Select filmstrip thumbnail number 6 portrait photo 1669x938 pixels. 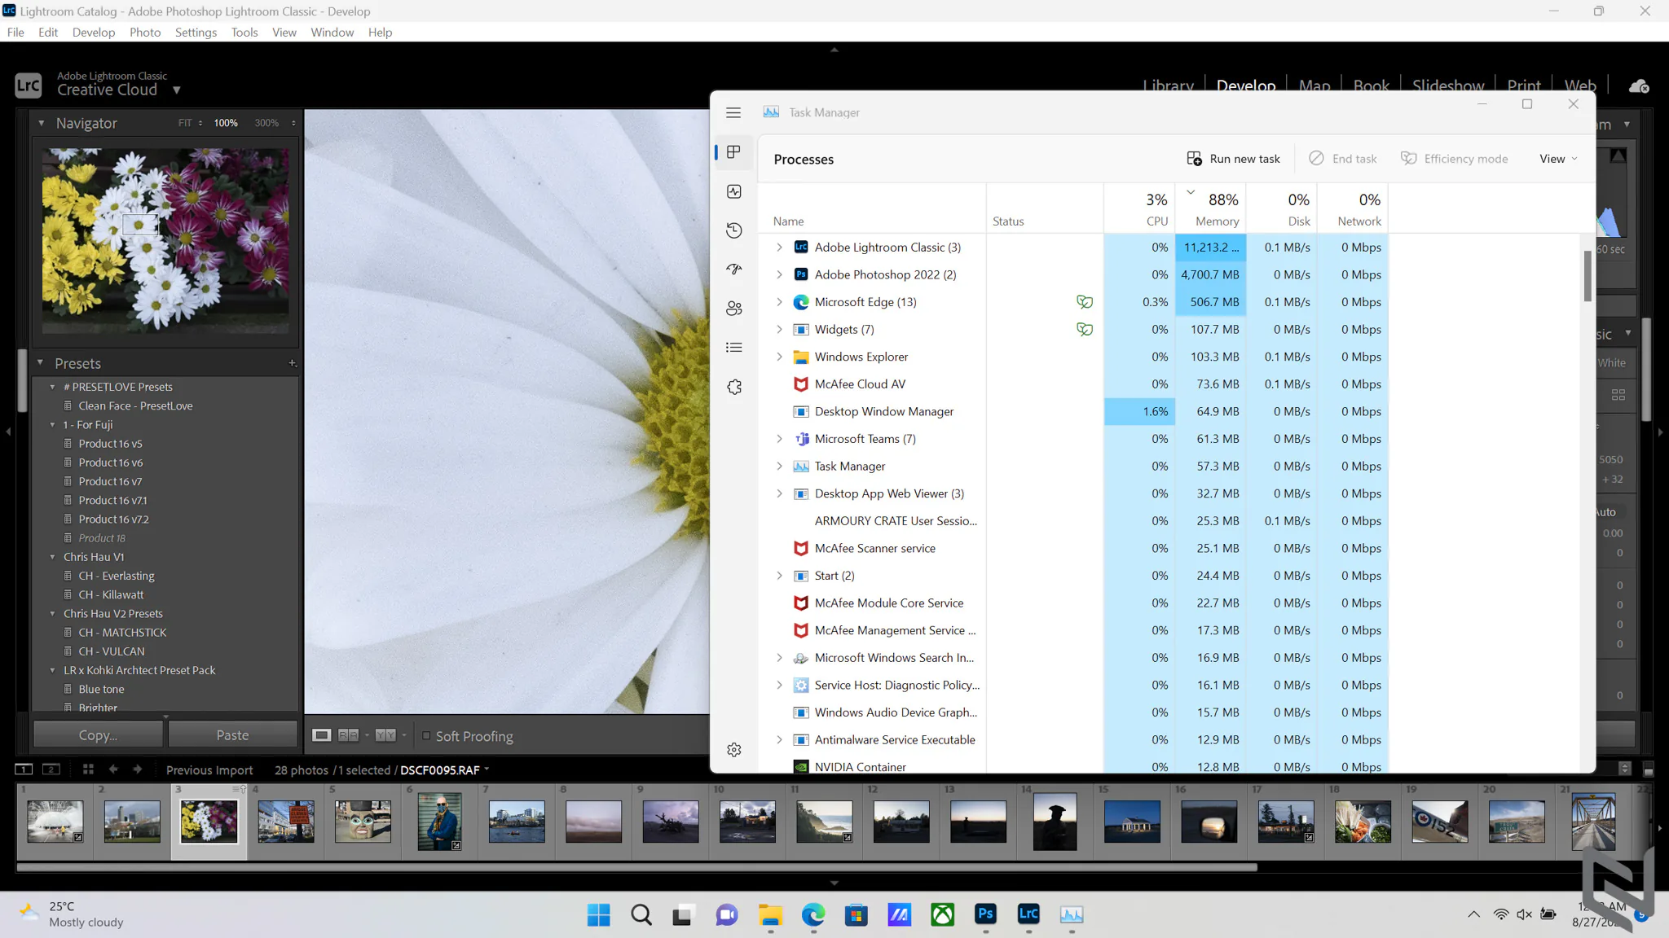click(440, 822)
